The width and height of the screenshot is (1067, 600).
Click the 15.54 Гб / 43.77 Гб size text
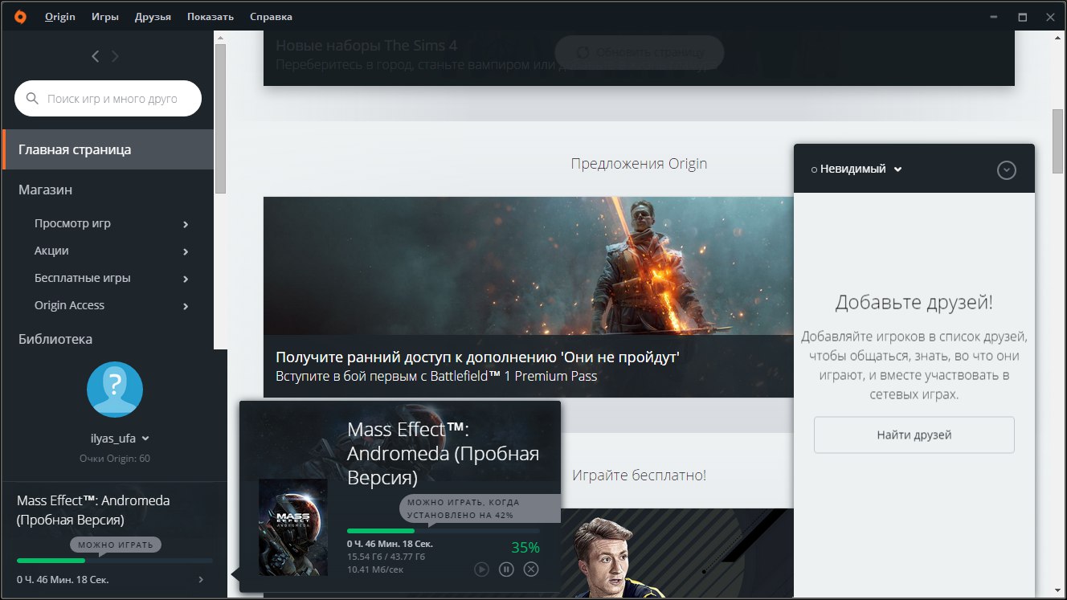pyautogui.click(x=386, y=557)
